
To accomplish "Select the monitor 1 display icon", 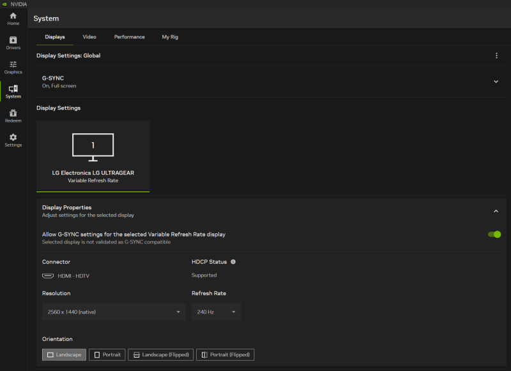I will (93, 147).
